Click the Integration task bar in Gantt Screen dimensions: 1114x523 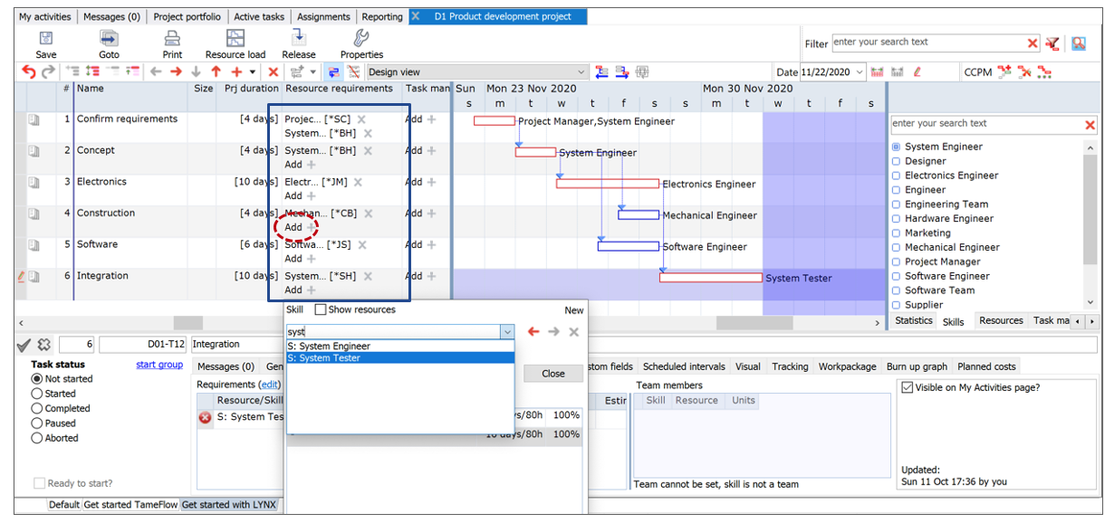(711, 278)
